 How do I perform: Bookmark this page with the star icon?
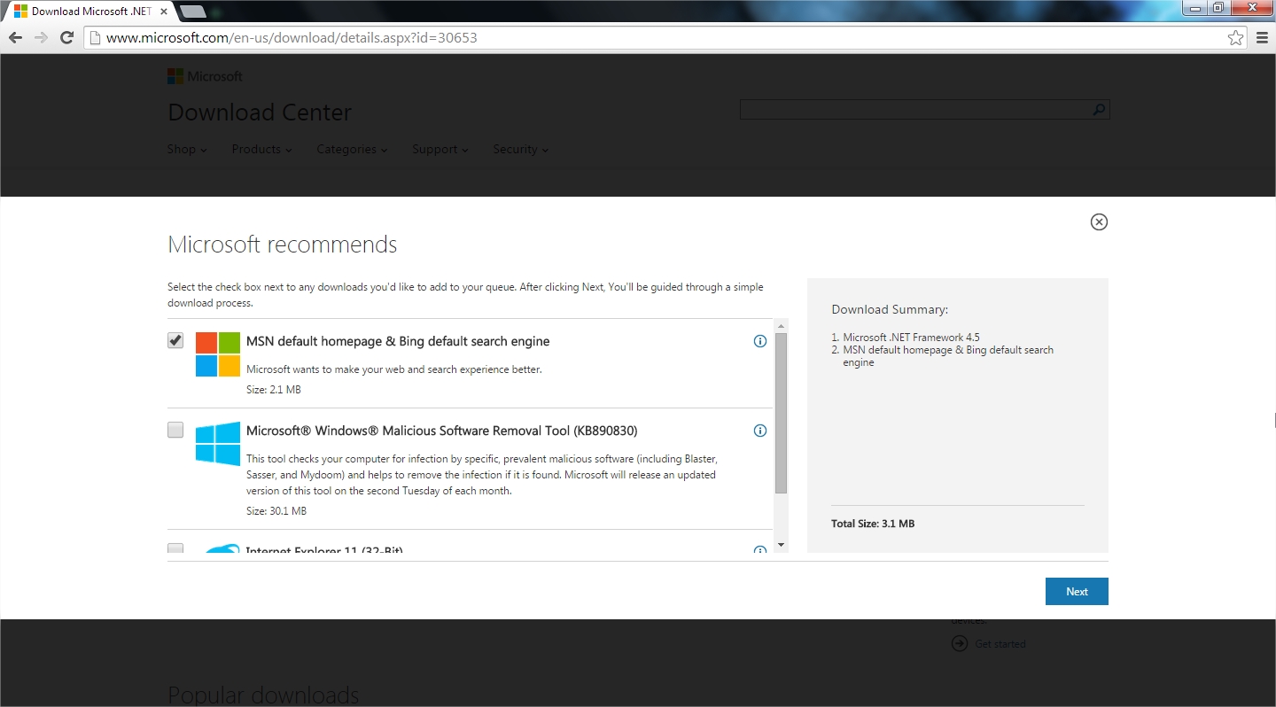pyautogui.click(x=1235, y=38)
